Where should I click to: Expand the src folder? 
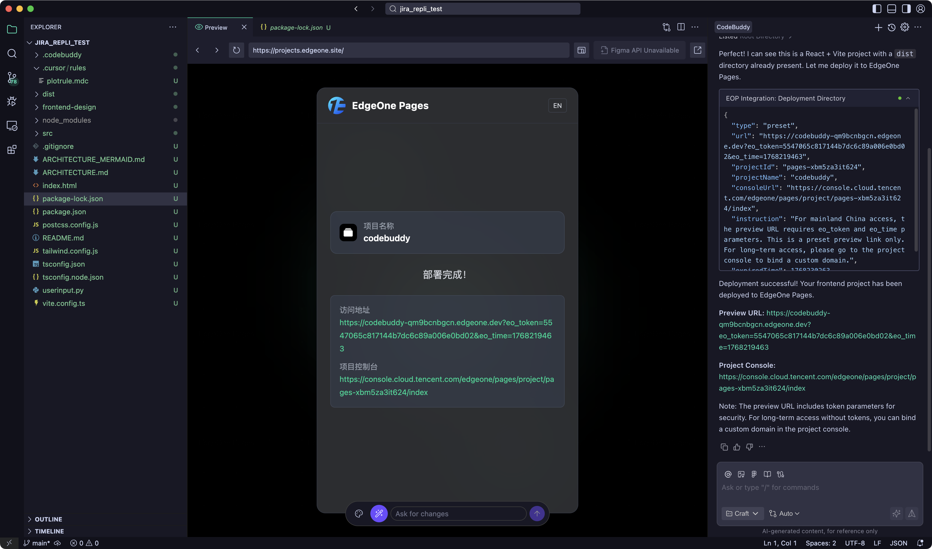(47, 133)
